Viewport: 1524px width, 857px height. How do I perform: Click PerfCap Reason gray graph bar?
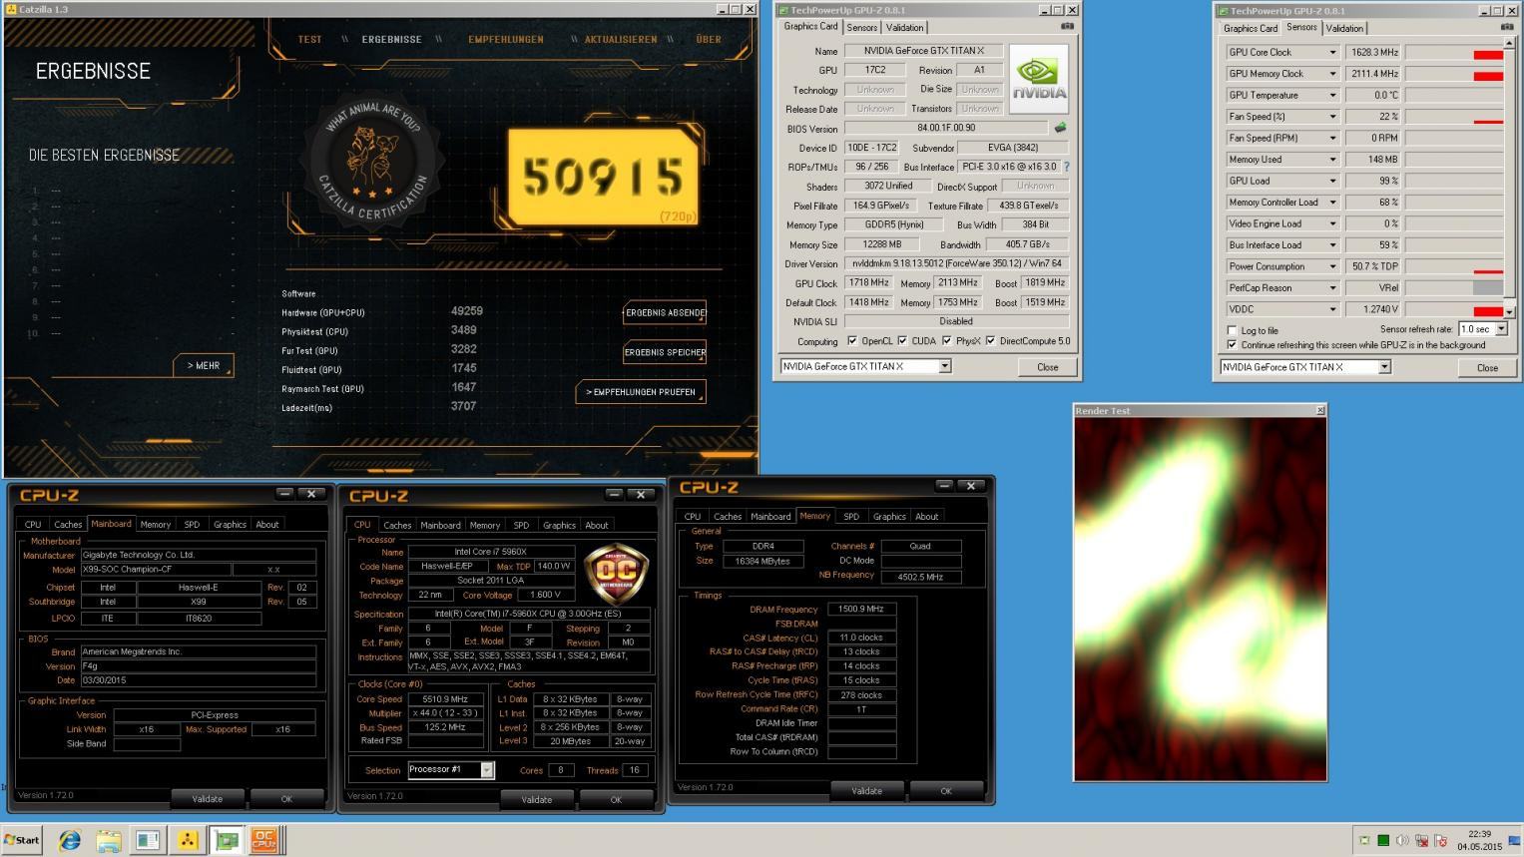1488,287
